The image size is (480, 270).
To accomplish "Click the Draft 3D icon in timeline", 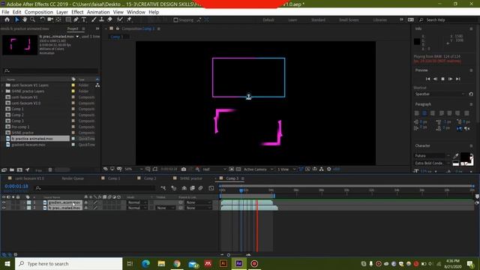I will coord(174,188).
